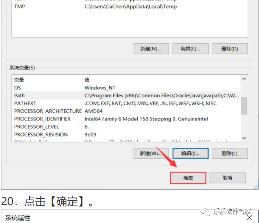The width and height of the screenshot is (259, 223).
Task: Select the OS variable row
Action: (x=127, y=87)
